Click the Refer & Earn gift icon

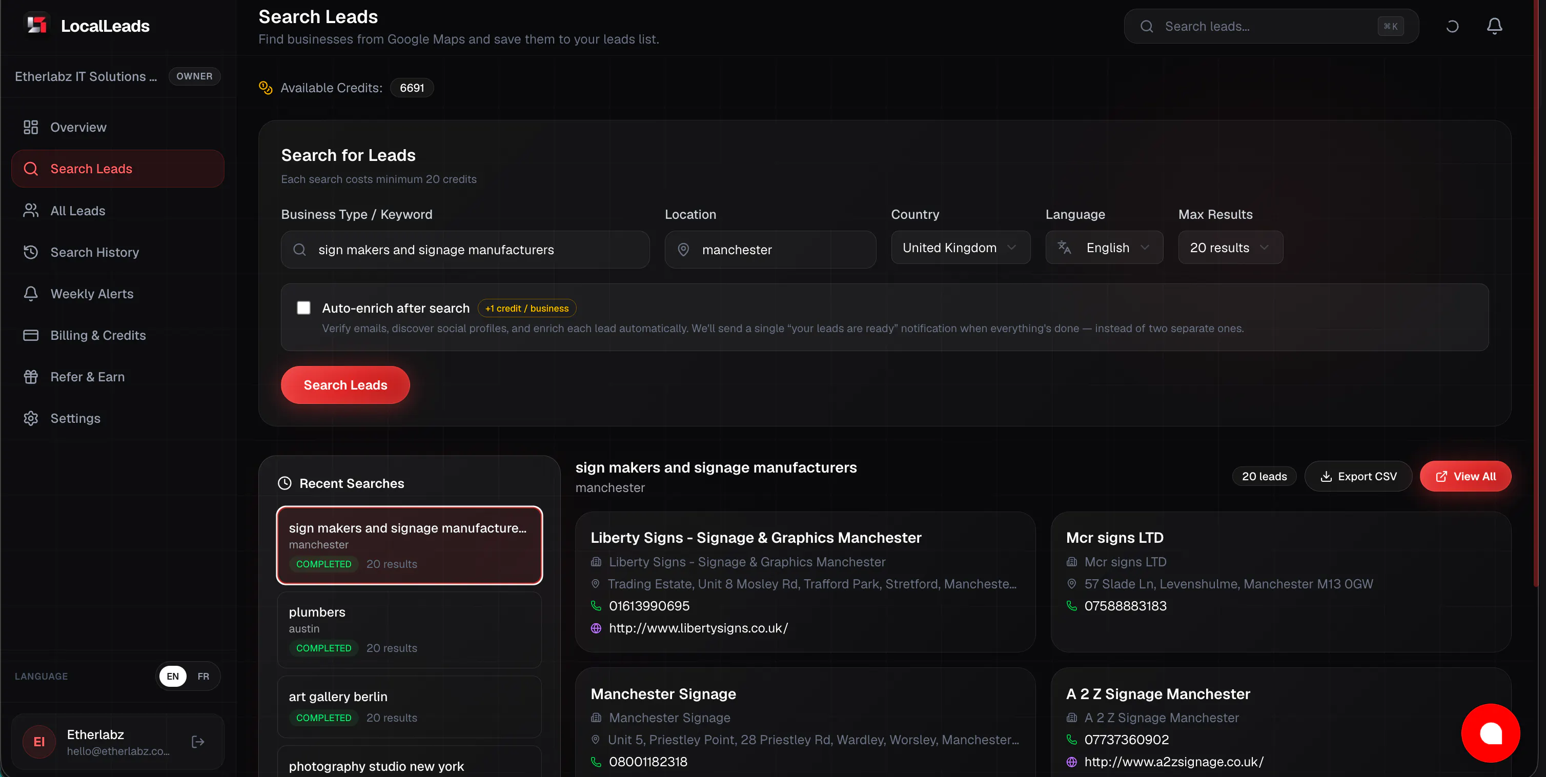31,377
